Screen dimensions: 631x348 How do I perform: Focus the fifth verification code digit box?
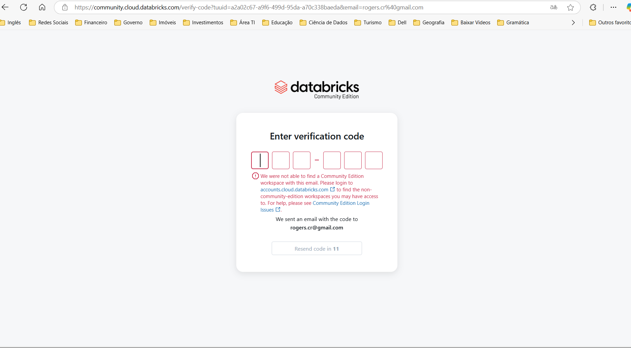coord(353,160)
